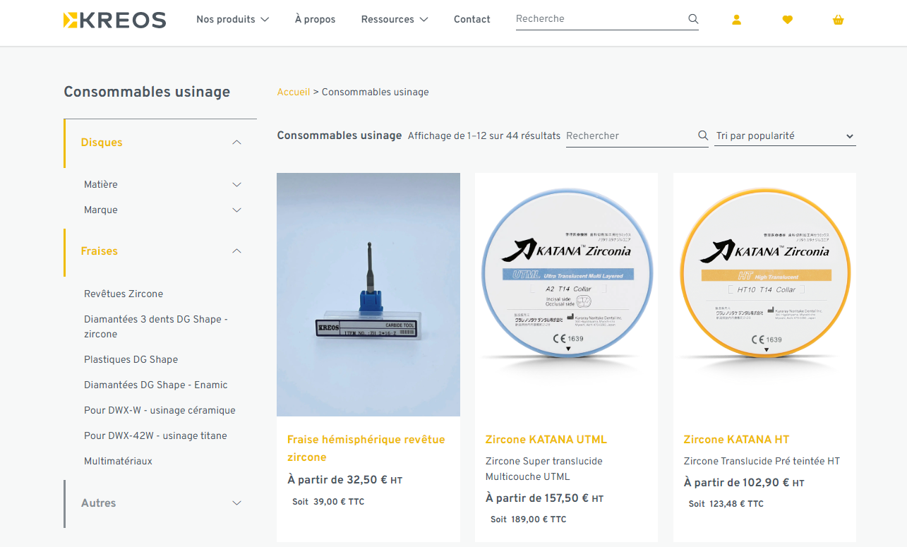This screenshot has height=547, width=907.
Task: Click the text Soit 123,48 € TTC
Action: tap(726, 504)
